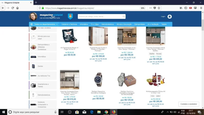This screenshot has width=204, height=115.
Task: Open the Firefox home page icon
Action: [17, 8]
